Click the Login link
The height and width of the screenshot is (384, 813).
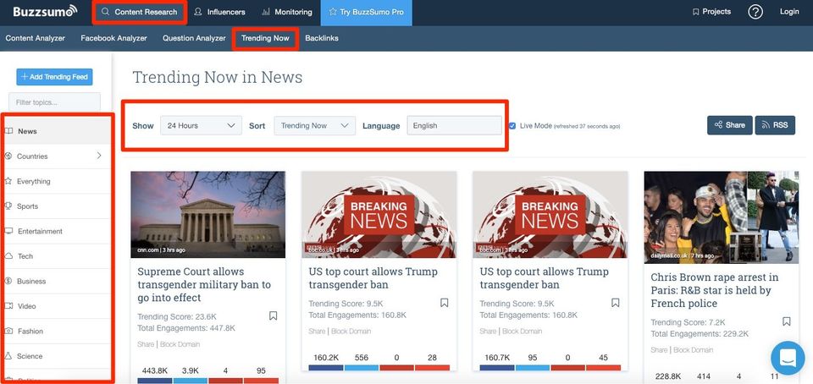point(789,11)
